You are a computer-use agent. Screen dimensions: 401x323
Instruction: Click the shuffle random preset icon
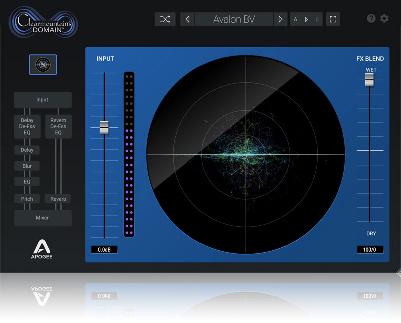[x=165, y=19]
